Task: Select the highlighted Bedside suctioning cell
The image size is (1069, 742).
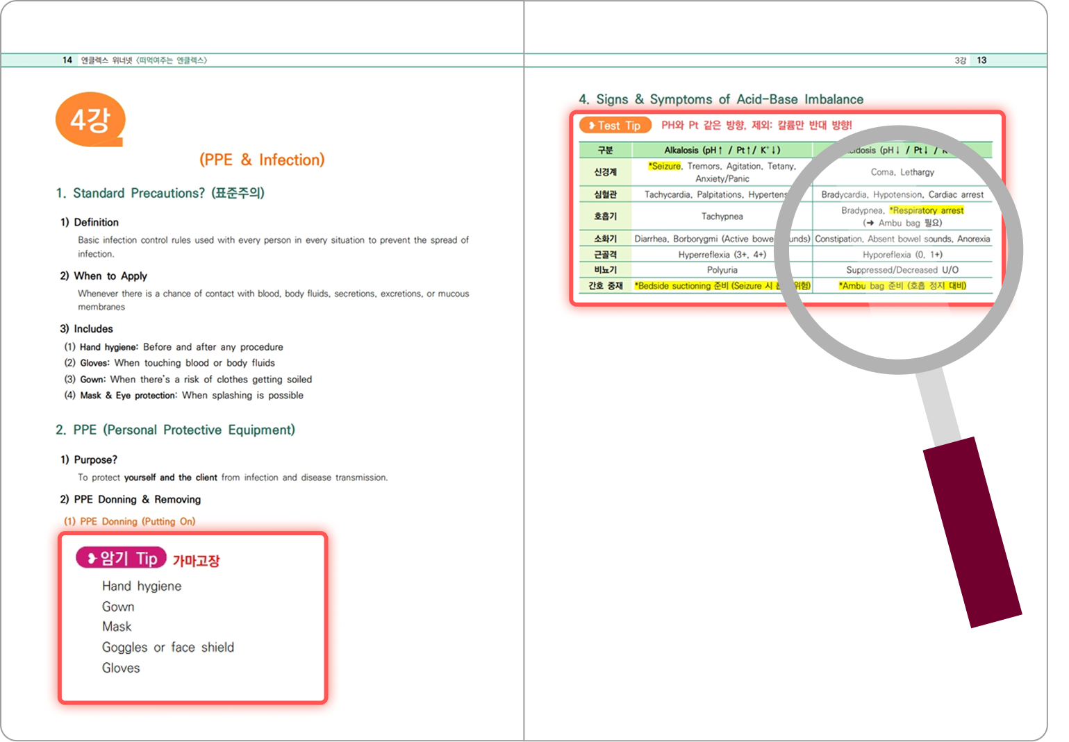Action: click(705, 286)
